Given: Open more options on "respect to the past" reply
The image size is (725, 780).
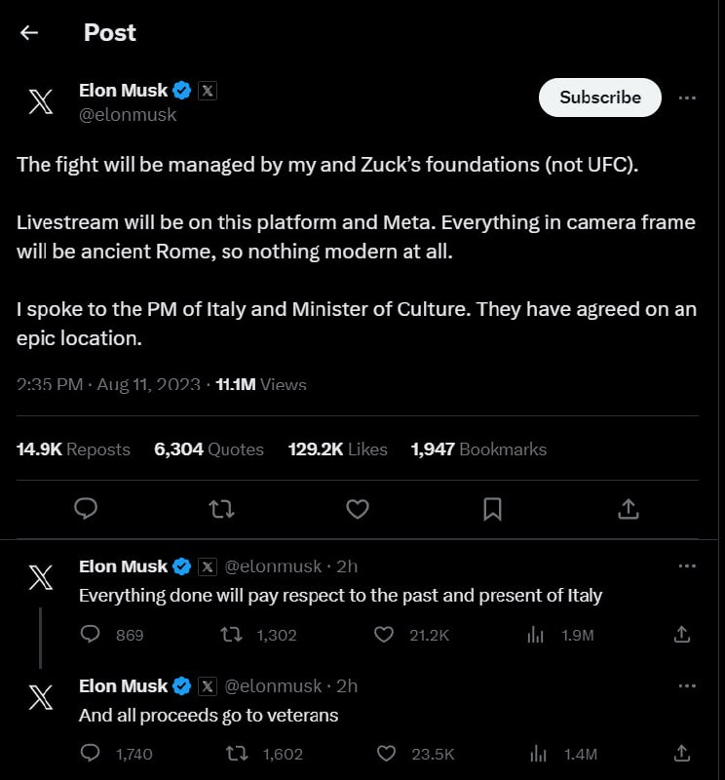Looking at the screenshot, I should click(x=687, y=566).
